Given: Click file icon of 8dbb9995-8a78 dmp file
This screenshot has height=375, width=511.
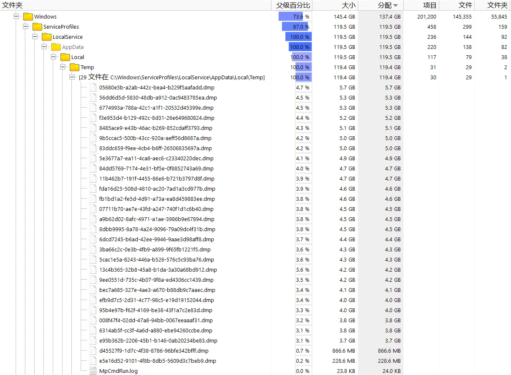Looking at the screenshot, I should coord(93,229).
